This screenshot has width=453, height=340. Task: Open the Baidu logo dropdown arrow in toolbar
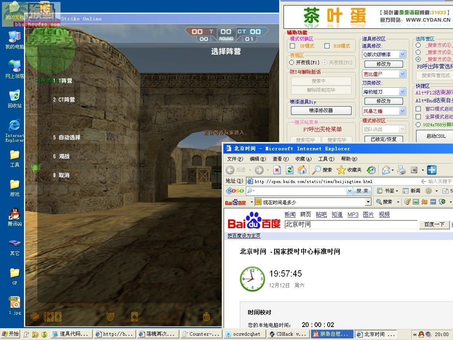pyautogui.click(x=252, y=202)
